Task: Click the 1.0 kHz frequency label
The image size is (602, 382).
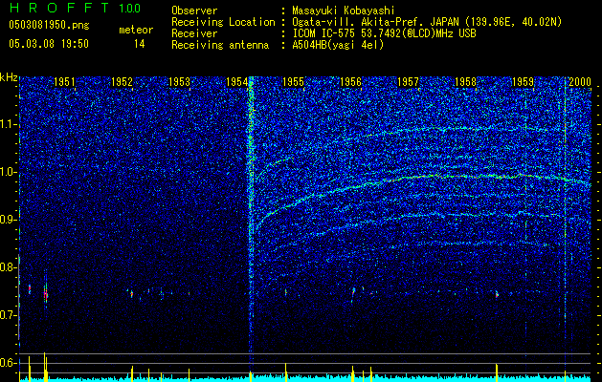Action: [9, 173]
